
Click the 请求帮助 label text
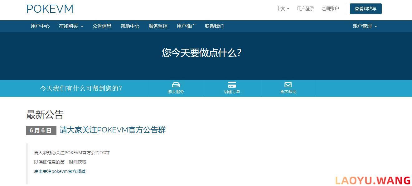click(x=288, y=92)
